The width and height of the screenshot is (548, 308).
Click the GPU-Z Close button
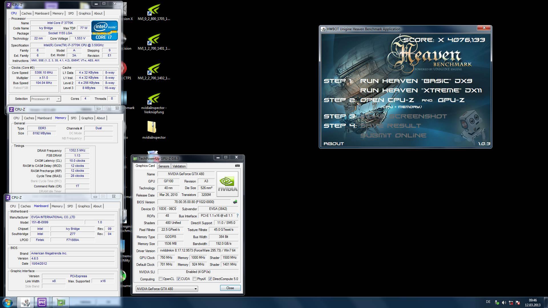(x=230, y=288)
